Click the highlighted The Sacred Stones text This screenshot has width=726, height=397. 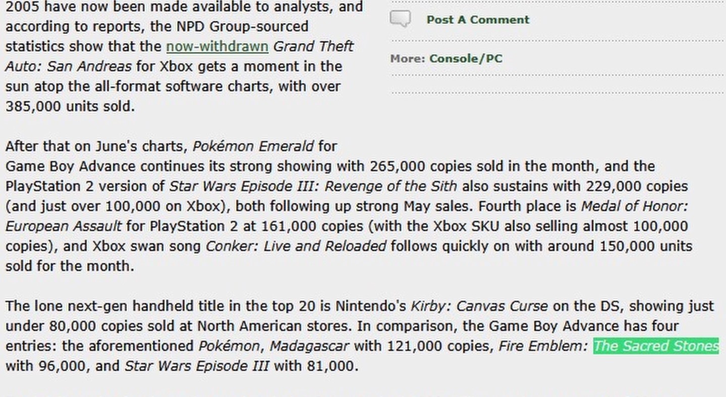pyautogui.click(x=655, y=346)
